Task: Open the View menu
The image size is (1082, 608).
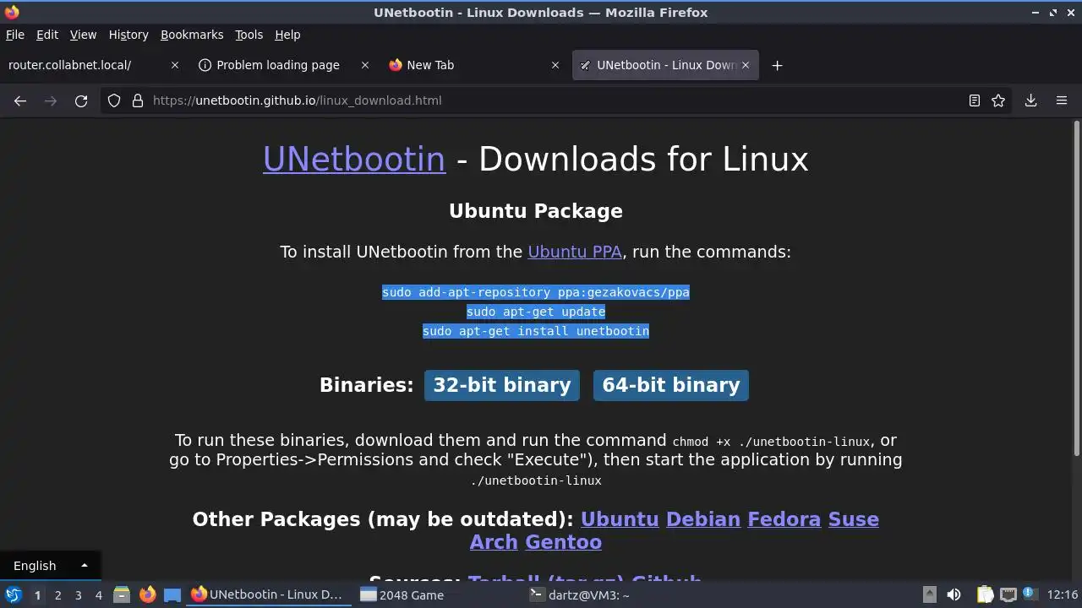Action: [83, 35]
